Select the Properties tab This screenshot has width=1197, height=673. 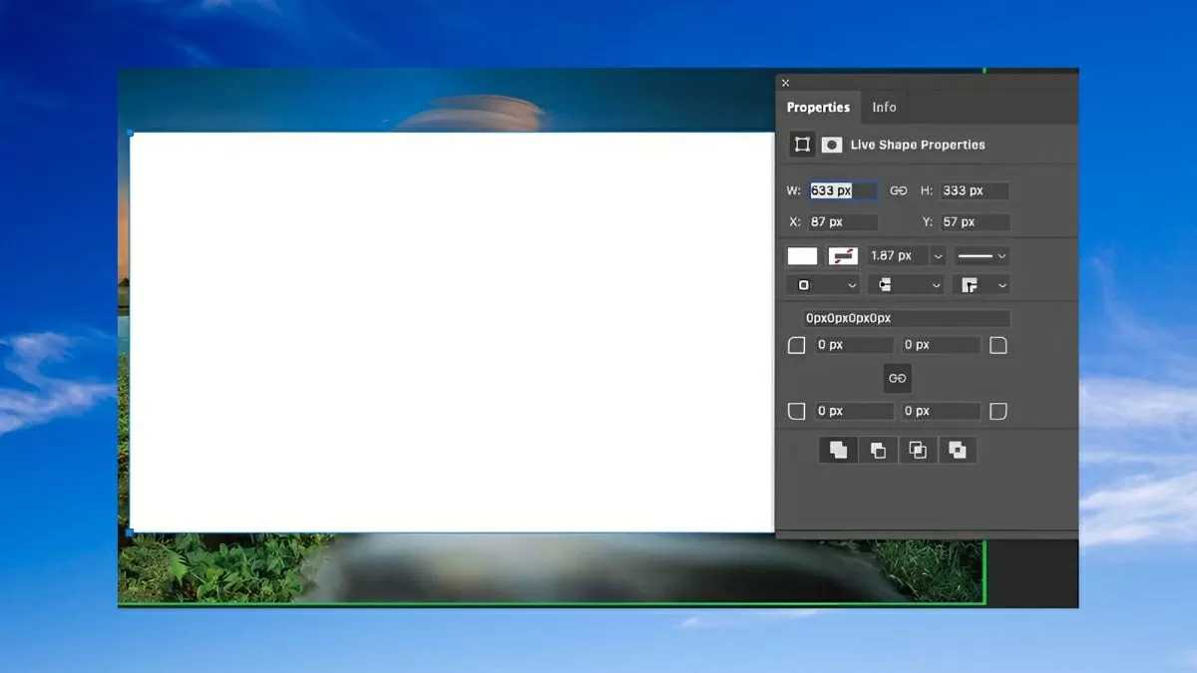818,107
